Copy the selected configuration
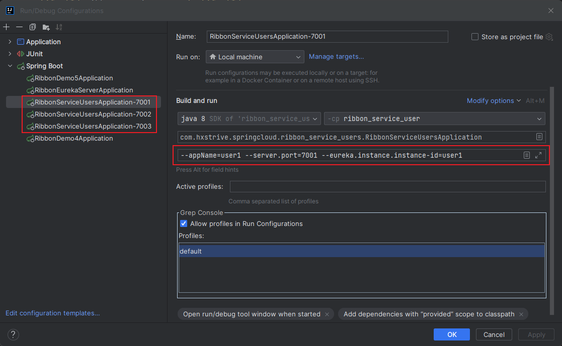The height and width of the screenshot is (346, 562). click(x=33, y=27)
